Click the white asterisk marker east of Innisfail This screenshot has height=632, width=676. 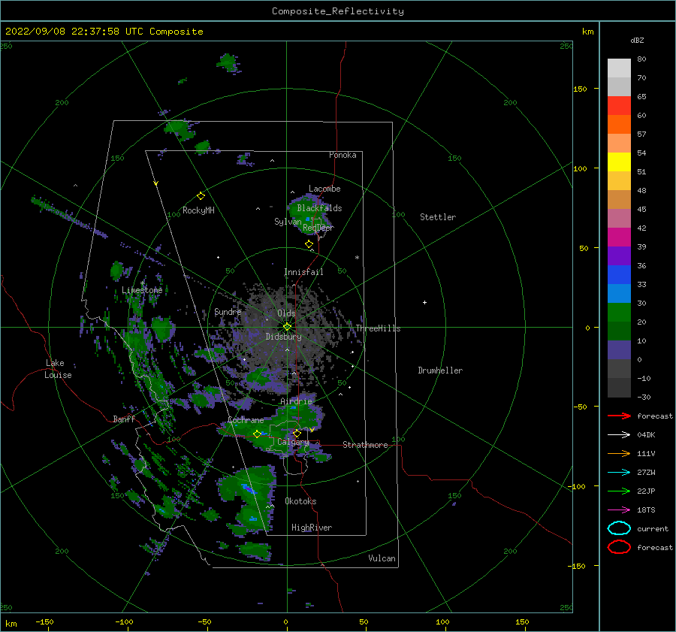(x=357, y=258)
